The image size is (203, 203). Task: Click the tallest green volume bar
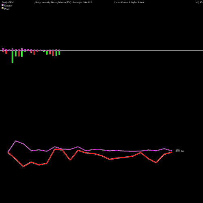13,57
